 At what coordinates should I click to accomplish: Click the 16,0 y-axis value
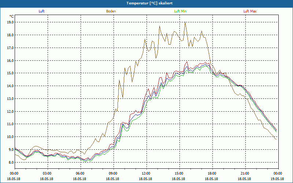[11, 60]
